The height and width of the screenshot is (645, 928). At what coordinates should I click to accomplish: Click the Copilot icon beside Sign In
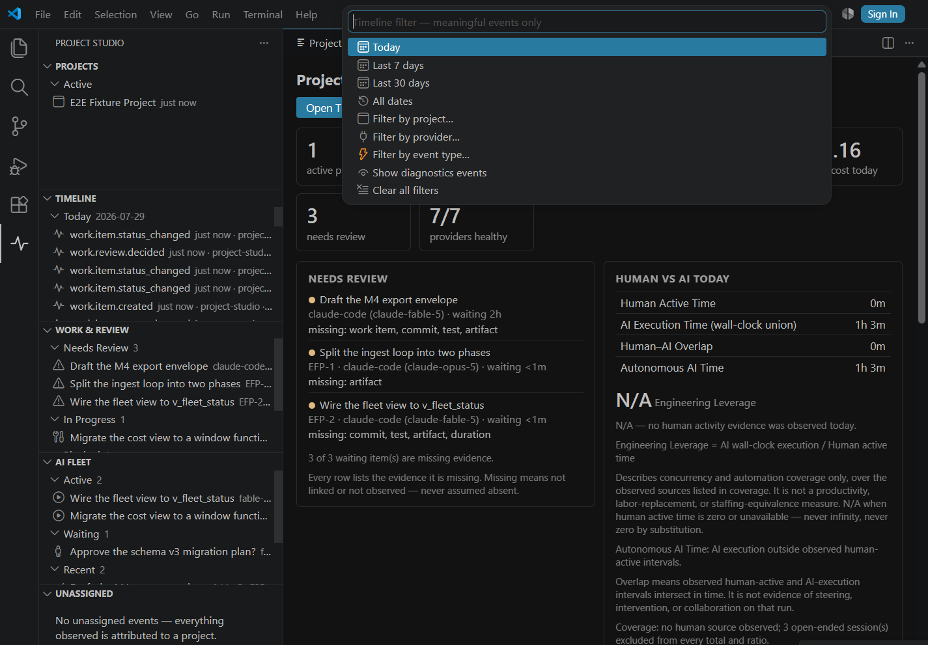[x=847, y=14]
